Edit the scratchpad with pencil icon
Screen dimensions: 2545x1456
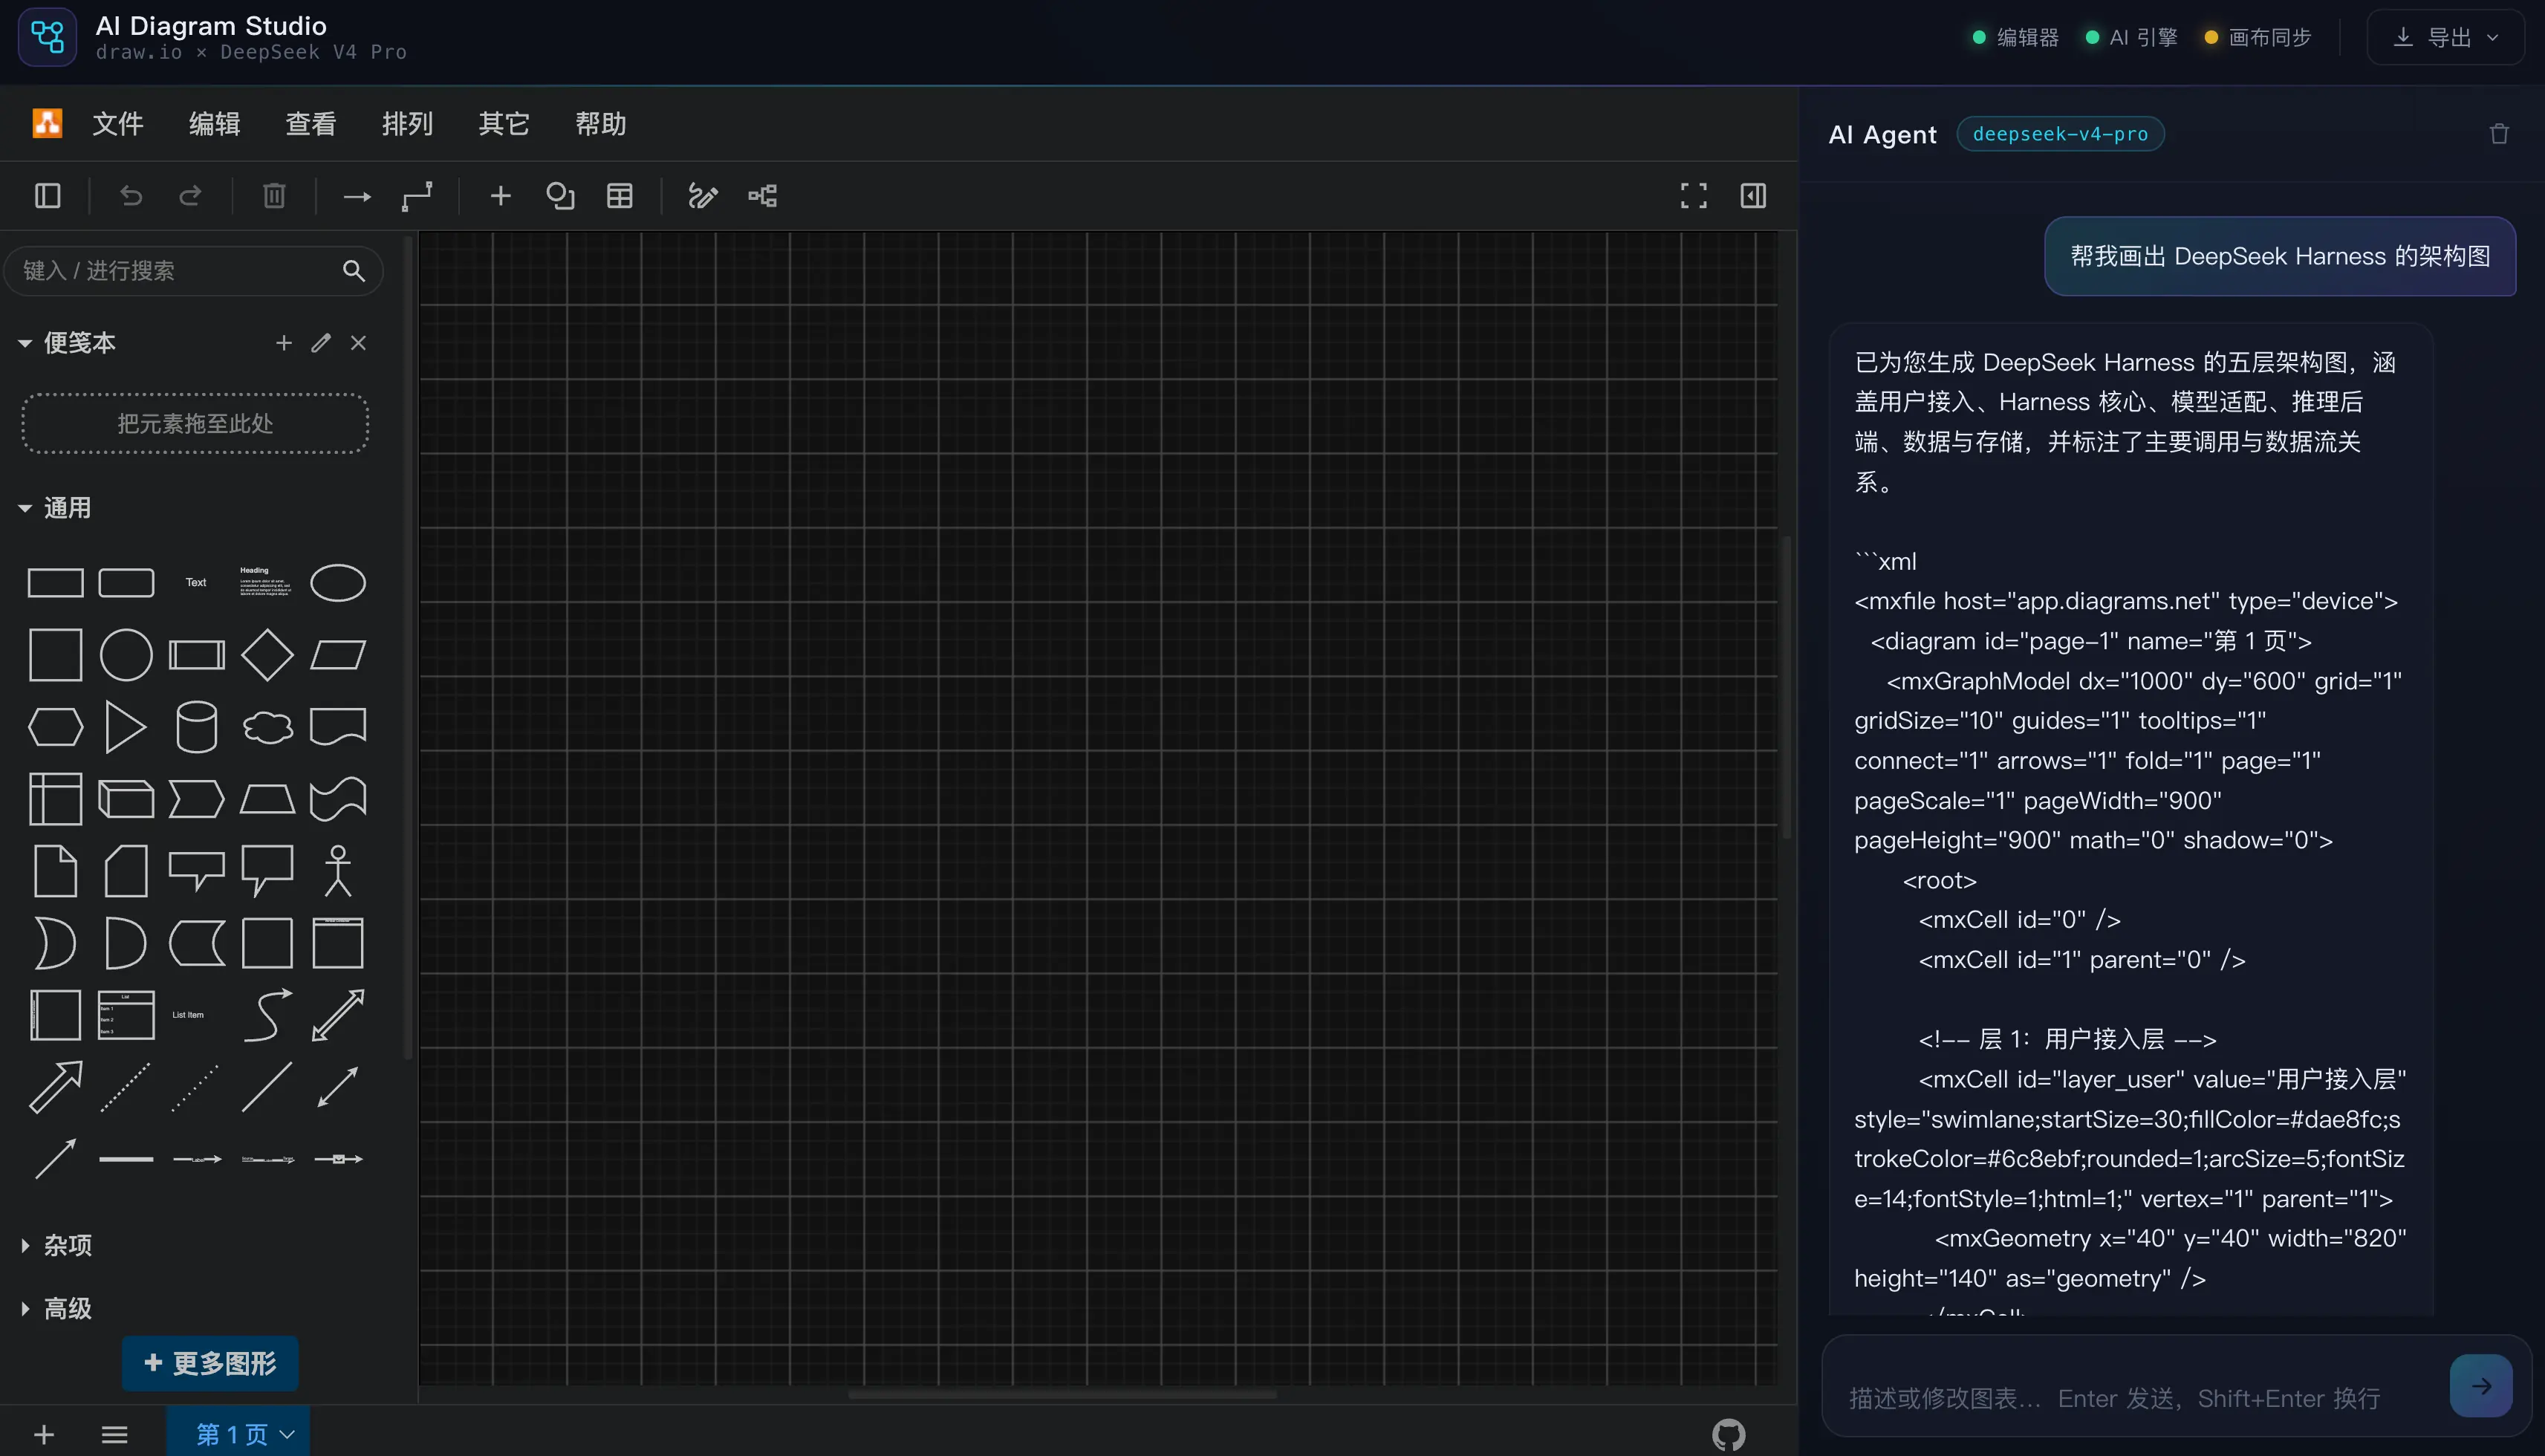(x=321, y=343)
